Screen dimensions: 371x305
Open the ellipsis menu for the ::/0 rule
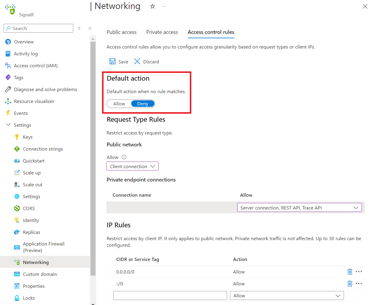359,284
